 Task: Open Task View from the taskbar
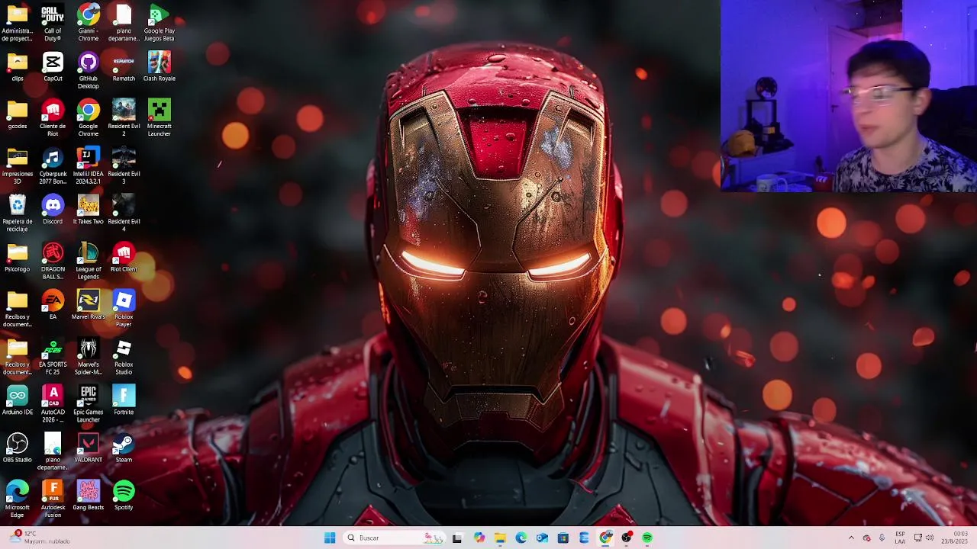click(457, 538)
